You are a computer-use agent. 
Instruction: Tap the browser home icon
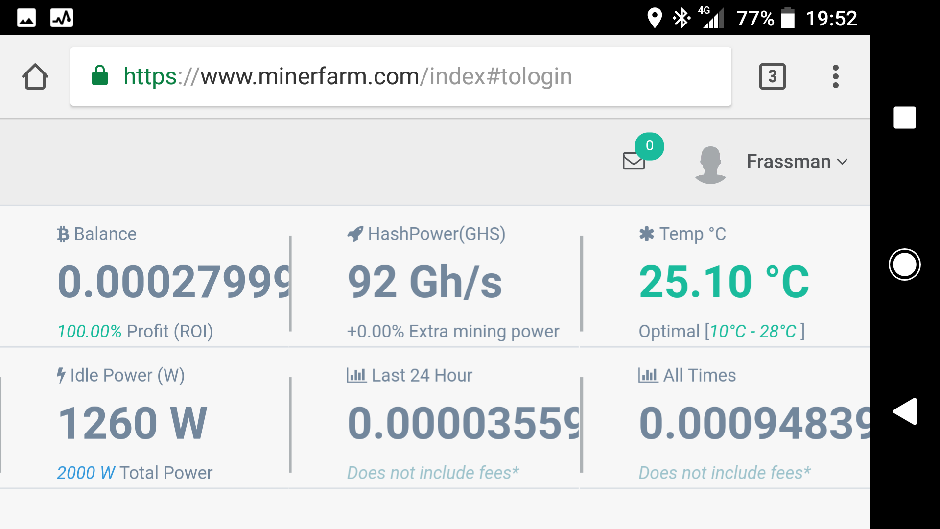(x=35, y=76)
